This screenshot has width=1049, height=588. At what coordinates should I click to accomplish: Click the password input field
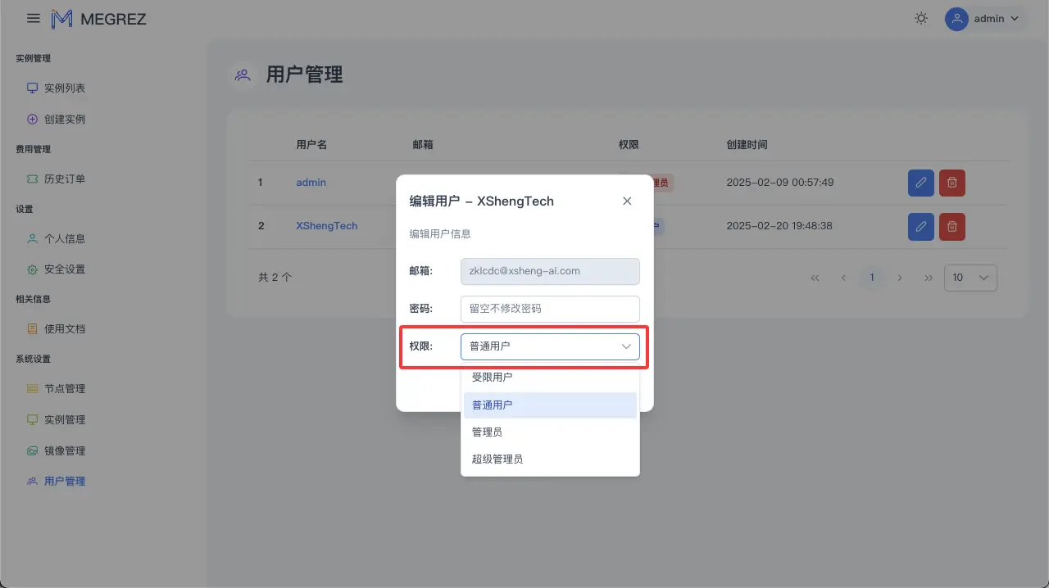pyautogui.click(x=549, y=309)
